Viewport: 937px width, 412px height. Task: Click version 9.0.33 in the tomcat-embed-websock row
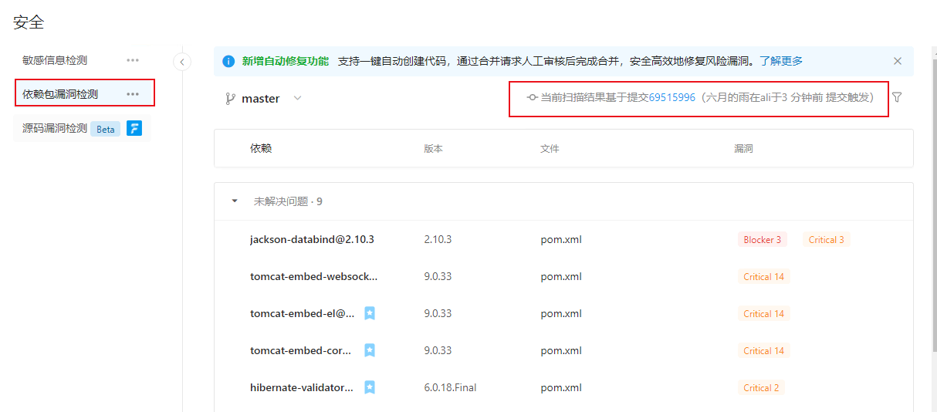coord(438,276)
